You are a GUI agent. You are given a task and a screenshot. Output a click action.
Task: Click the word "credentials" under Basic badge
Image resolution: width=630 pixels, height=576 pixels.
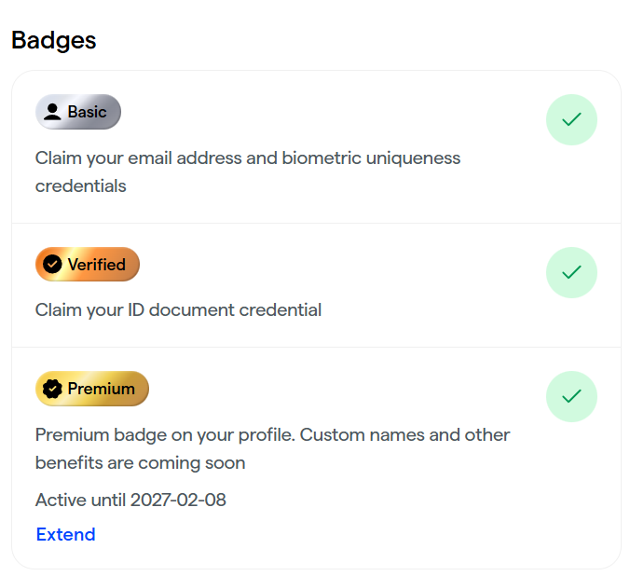click(80, 185)
